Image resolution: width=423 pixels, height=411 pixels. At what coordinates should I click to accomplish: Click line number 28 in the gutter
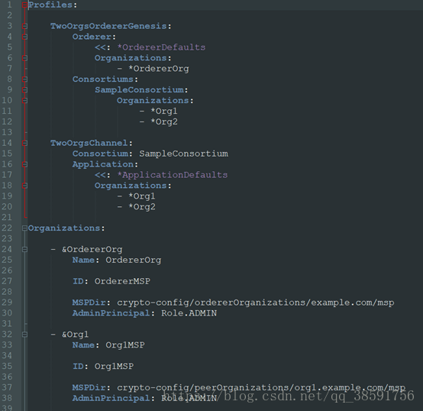tap(7, 292)
